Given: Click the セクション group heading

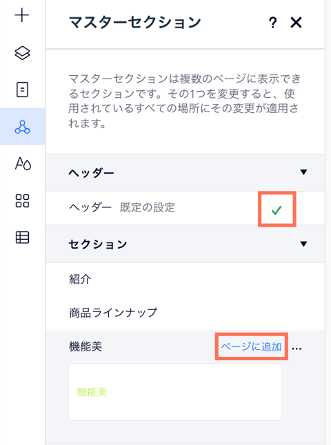Looking at the screenshot, I should (x=98, y=245).
